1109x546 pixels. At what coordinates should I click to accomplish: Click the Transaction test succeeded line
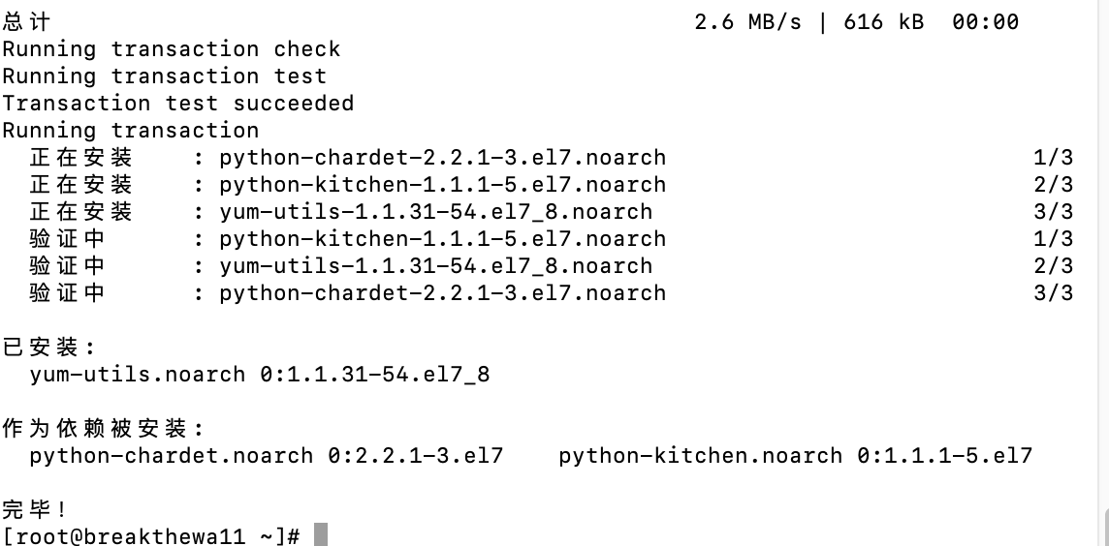[x=177, y=104]
